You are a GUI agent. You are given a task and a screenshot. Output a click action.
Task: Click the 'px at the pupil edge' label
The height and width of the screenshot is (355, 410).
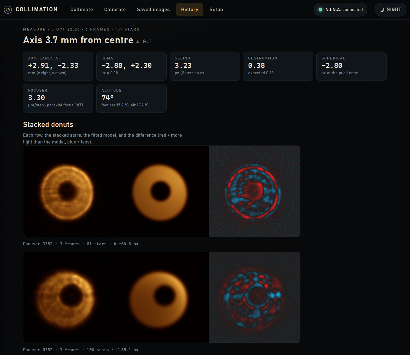coord(340,73)
